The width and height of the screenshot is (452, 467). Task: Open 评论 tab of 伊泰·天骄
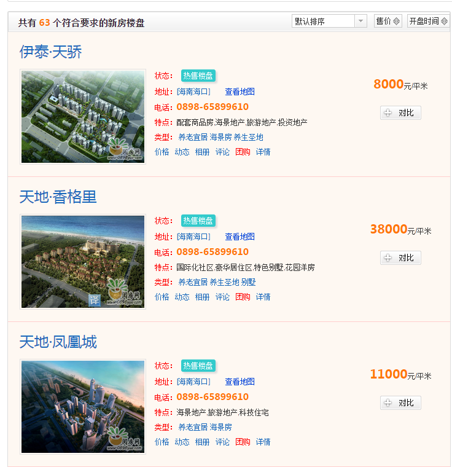tap(223, 152)
